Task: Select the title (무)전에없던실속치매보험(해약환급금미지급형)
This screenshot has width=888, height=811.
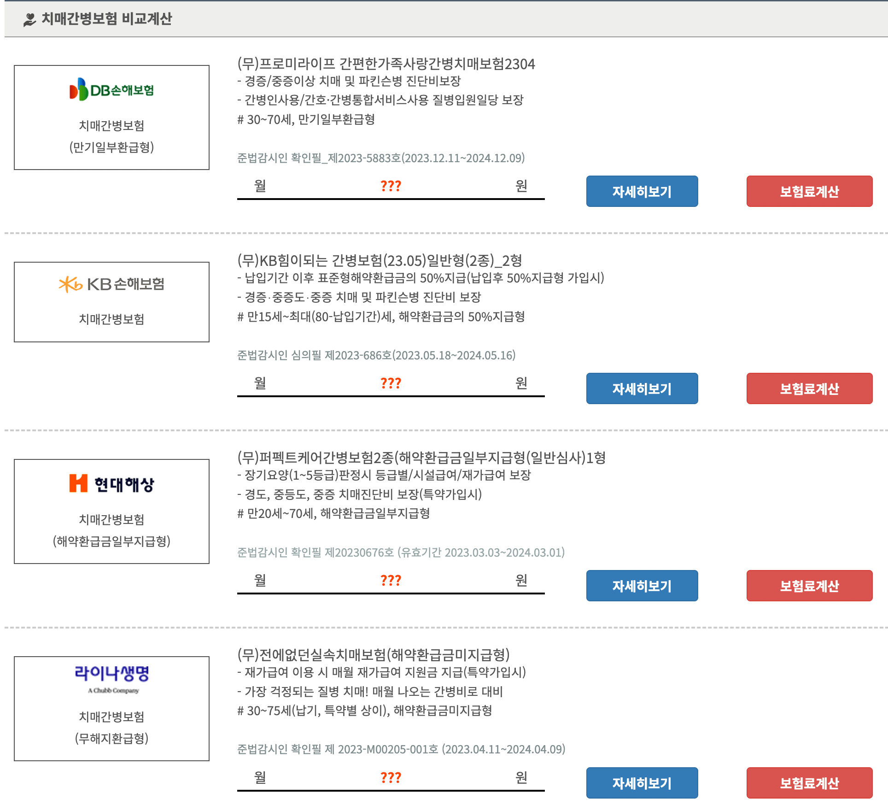Action: click(x=374, y=655)
